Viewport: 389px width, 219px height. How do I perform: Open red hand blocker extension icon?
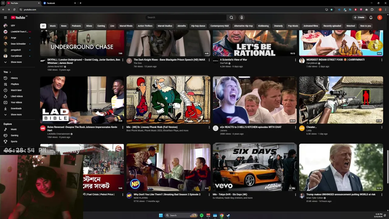(356, 9)
